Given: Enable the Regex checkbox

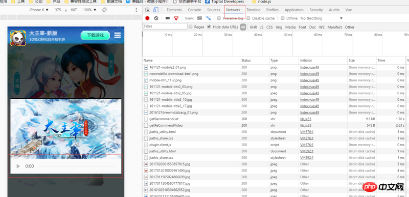Looking at the screenshot, I should coord(191,27).
